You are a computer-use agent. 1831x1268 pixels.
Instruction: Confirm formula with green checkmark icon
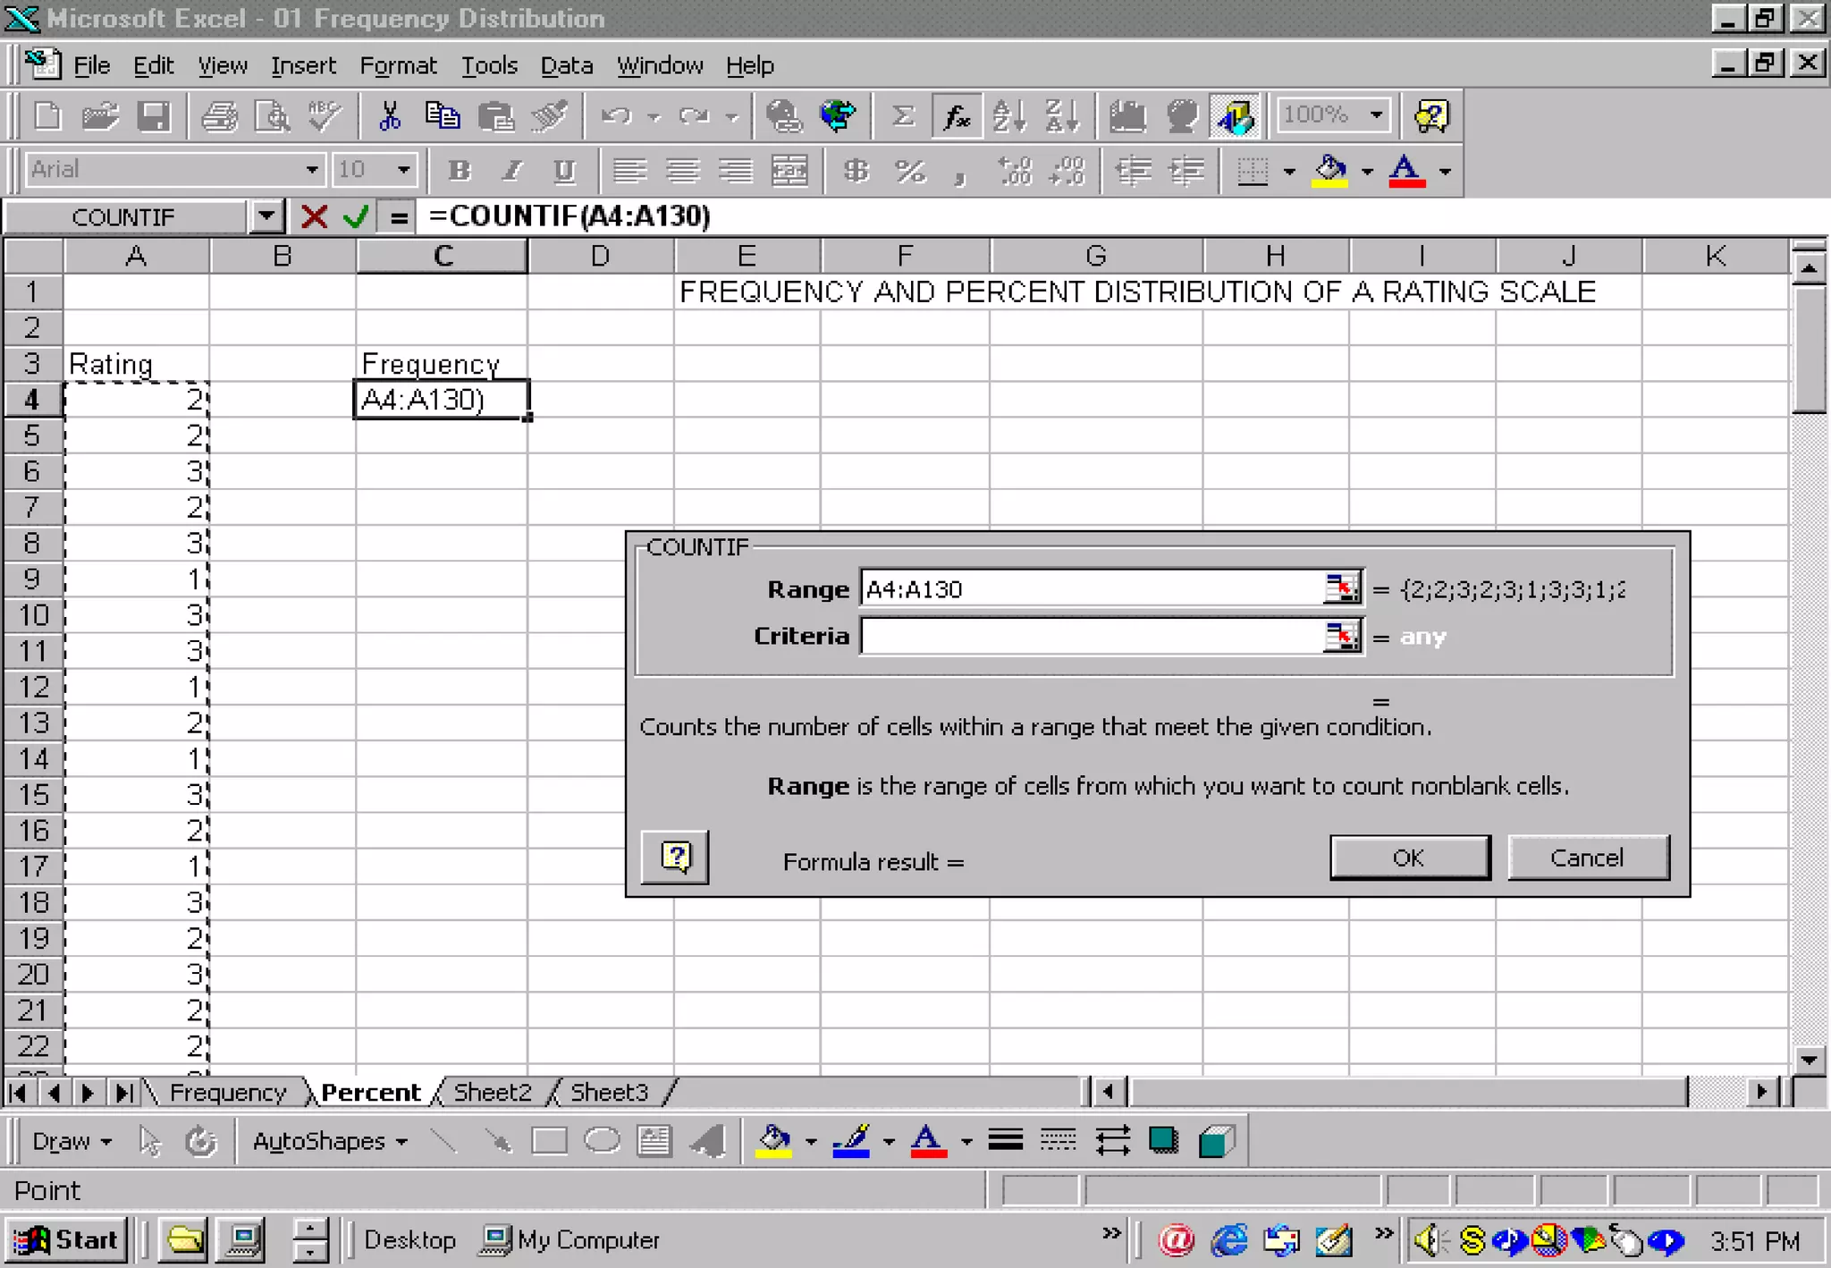356,216
